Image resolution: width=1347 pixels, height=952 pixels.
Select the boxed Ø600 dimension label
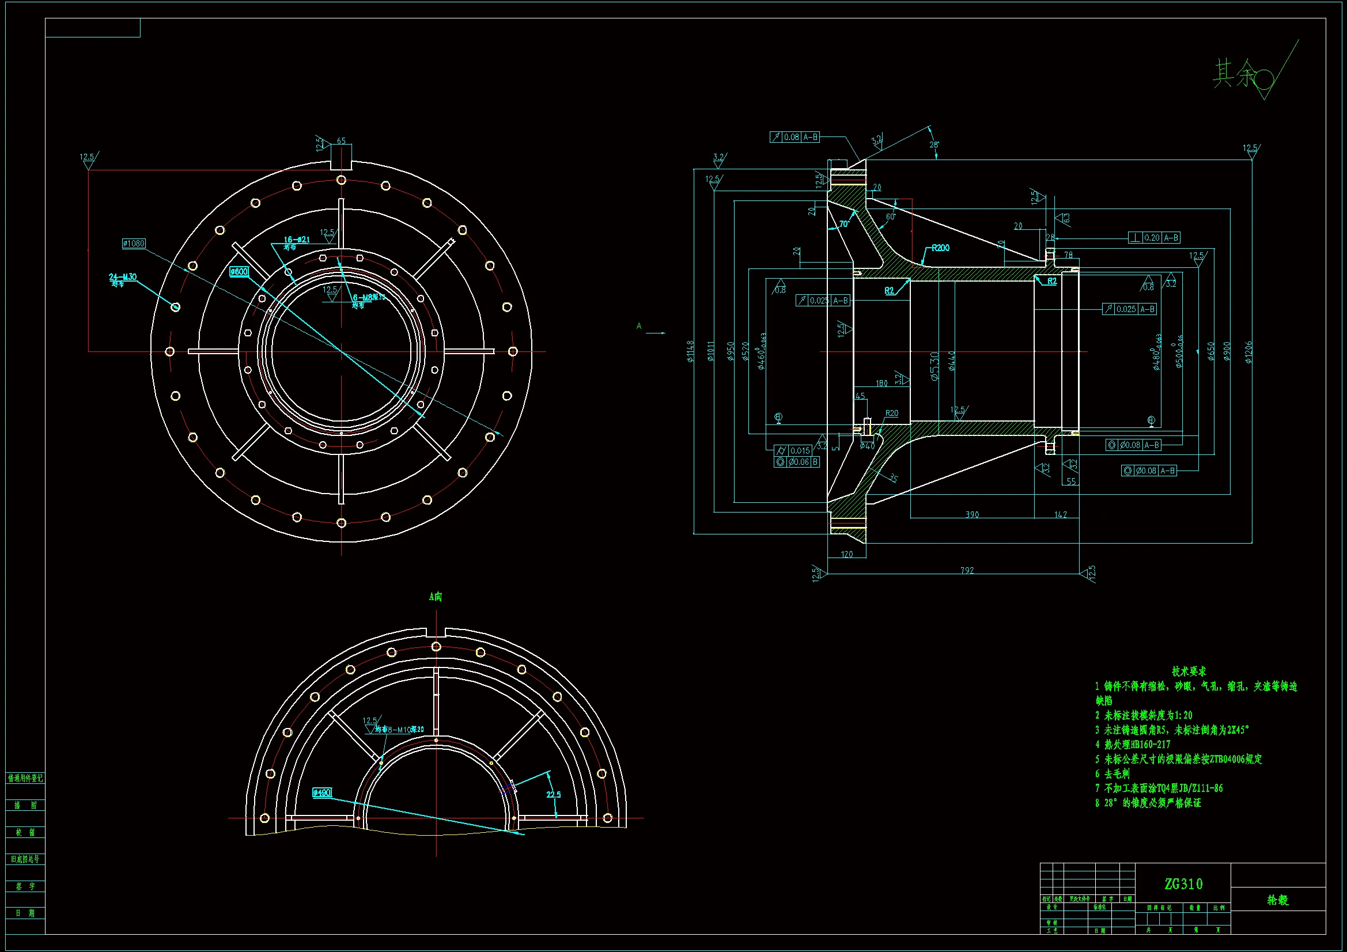click(x=239, y=272)
